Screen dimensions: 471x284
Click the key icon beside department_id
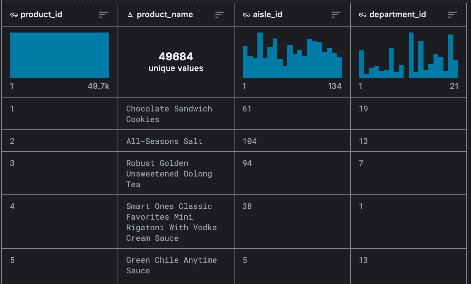coord(363,15)
